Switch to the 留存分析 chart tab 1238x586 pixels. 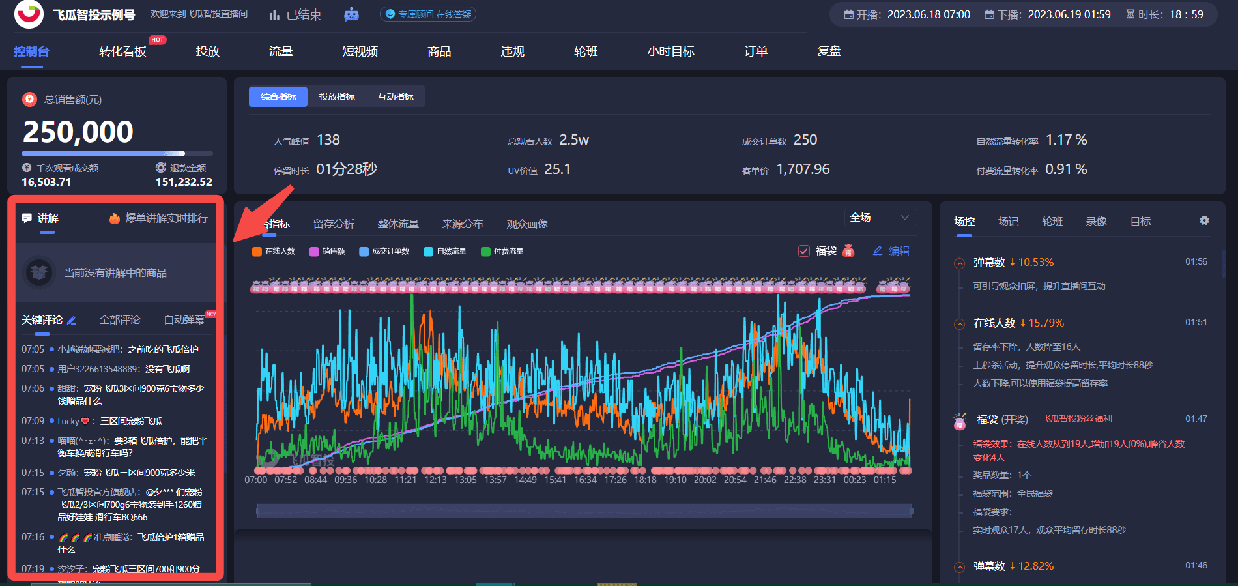(x=334, y=224)
